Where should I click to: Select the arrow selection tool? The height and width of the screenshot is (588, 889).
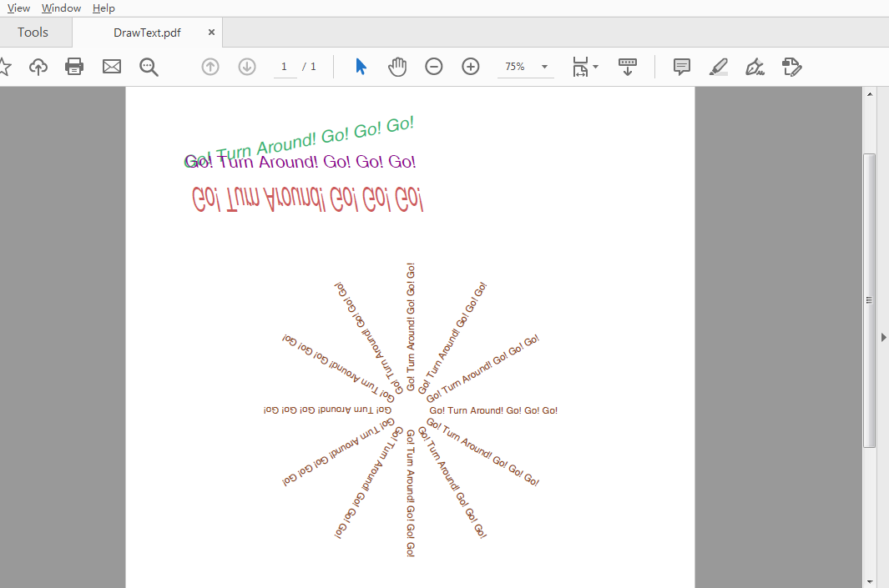pyautogui.click(x=361, y=67)
